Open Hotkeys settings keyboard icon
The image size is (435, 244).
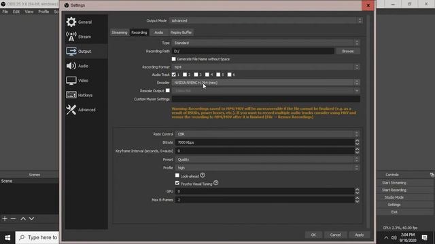tap(71, 95)
